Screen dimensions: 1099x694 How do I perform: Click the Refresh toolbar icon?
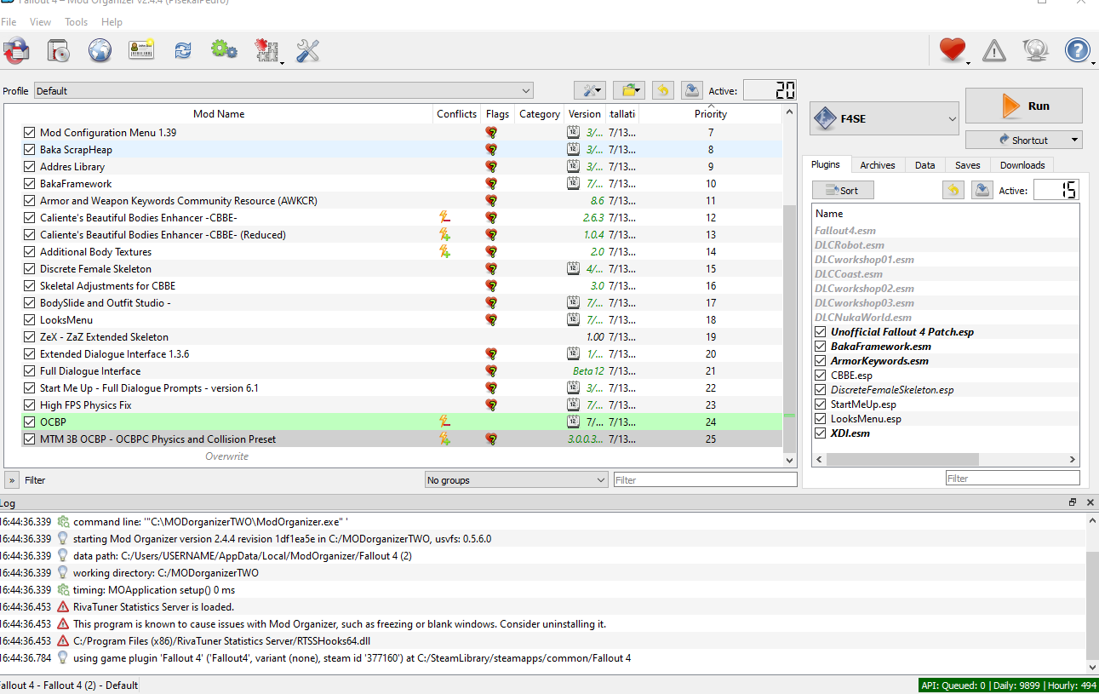183,51
